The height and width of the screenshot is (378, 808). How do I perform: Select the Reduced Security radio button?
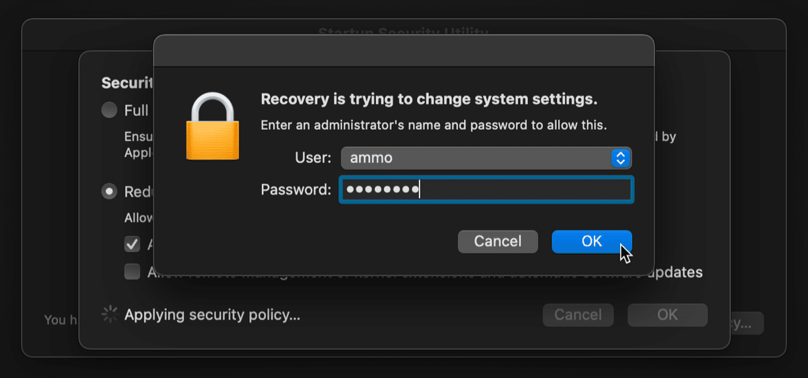[109, 191]
